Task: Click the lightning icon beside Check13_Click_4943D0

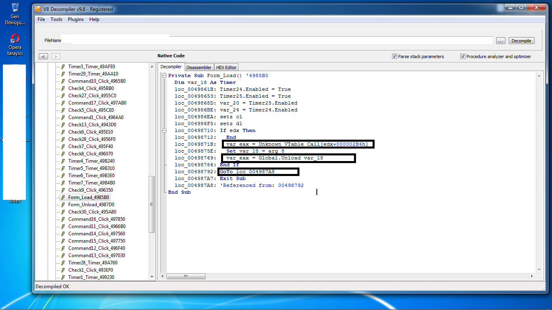Action: pyautogui.click(x=63, y=125)
